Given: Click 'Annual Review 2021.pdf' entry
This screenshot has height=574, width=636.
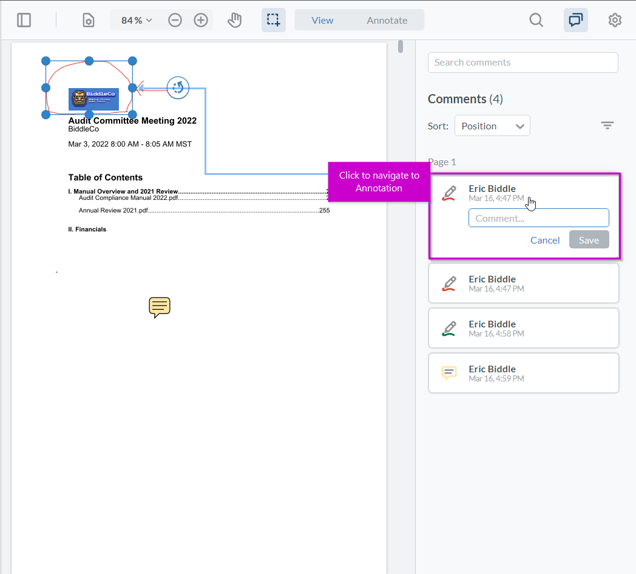Looking at the screenshot, I should click(113, 210).
